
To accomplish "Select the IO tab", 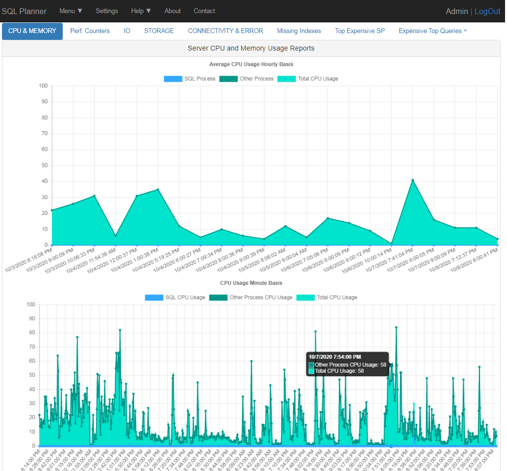I will click(x=127, y=31).
